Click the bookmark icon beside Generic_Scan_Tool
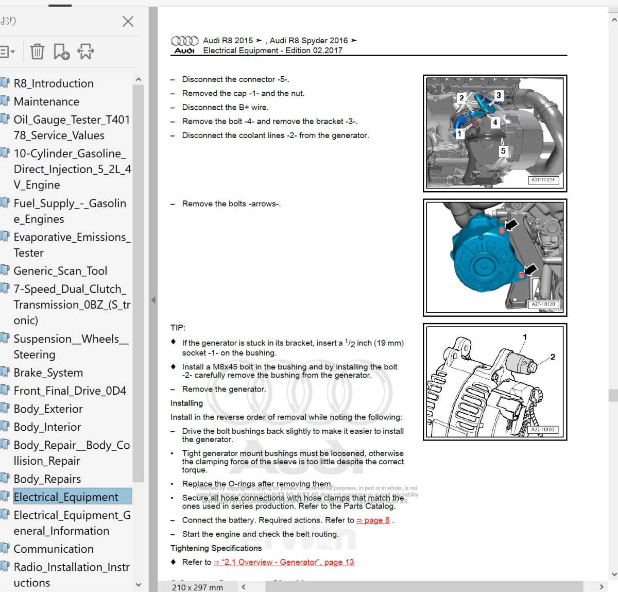This screenshot has height=592, width=618. tap(5, 270)
